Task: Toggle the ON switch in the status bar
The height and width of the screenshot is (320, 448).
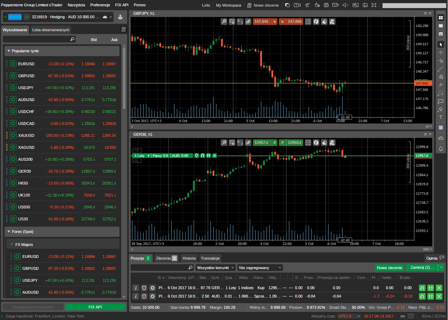Action: pos(406,316)
